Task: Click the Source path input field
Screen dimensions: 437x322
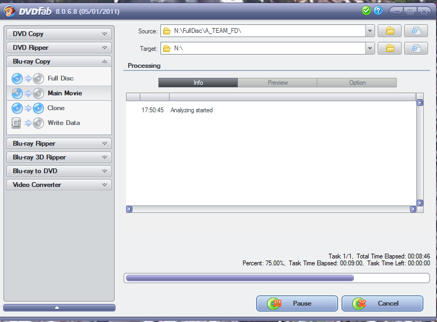Action: (263, 31)
